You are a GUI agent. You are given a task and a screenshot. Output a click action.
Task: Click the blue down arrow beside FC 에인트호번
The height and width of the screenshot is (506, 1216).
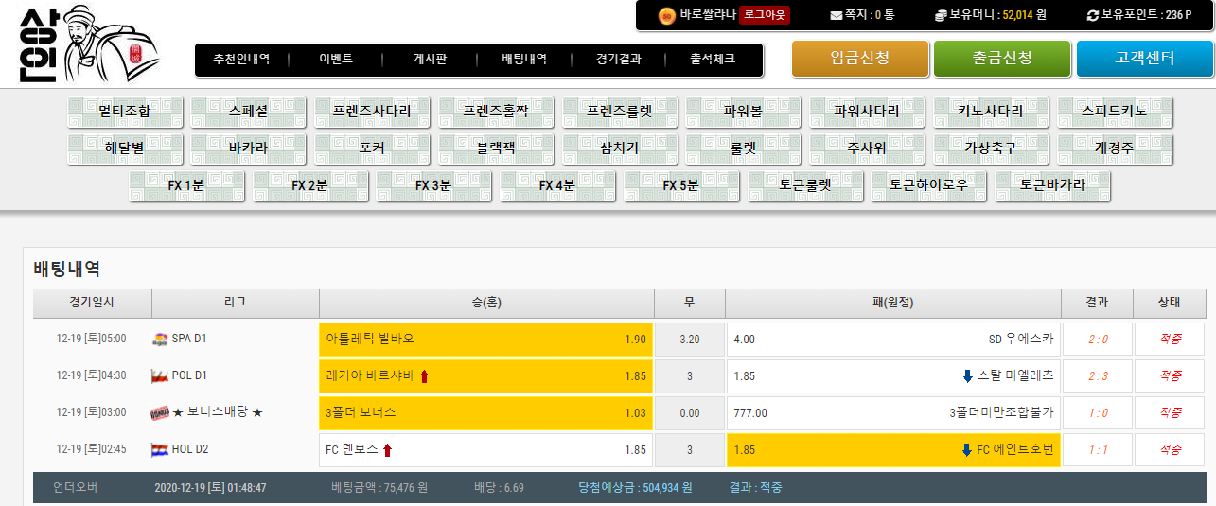click(x=967, y=450)
